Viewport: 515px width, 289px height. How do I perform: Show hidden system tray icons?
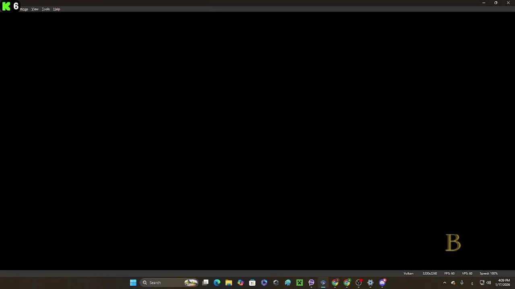445,283
